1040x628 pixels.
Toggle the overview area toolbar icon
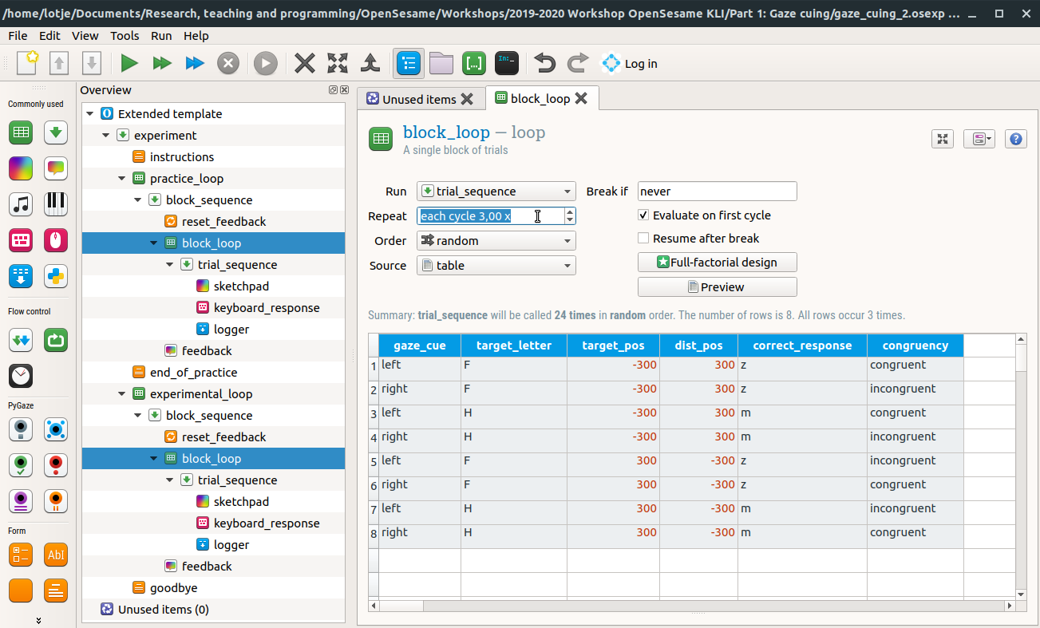[x=408, y=63]
